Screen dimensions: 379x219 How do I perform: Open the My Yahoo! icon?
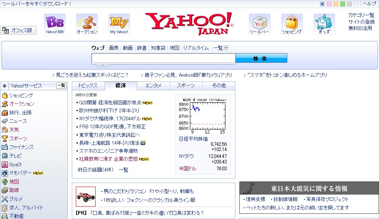point(119,24)
